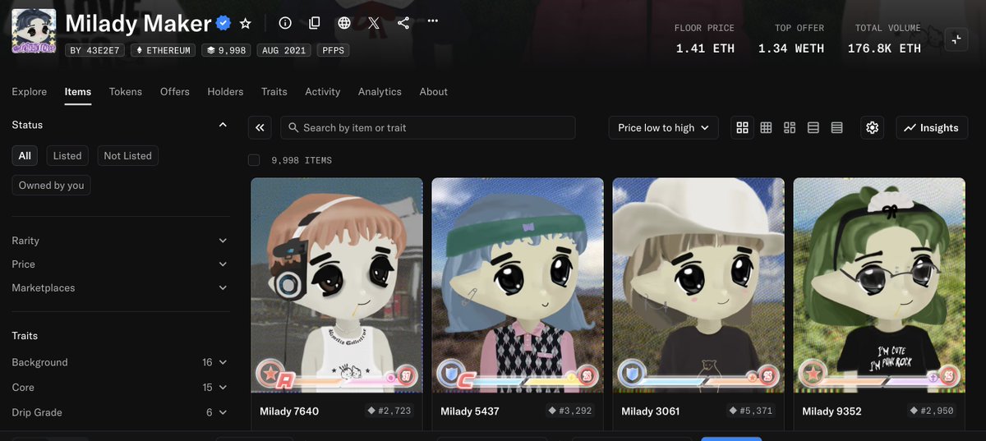Screen dimensions: 986x441
Task: Collapse the Status section
Action: point(223,125)
